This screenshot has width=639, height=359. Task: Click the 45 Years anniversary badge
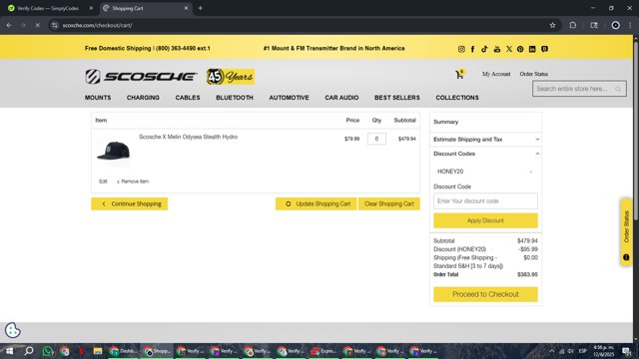(231, 76)
